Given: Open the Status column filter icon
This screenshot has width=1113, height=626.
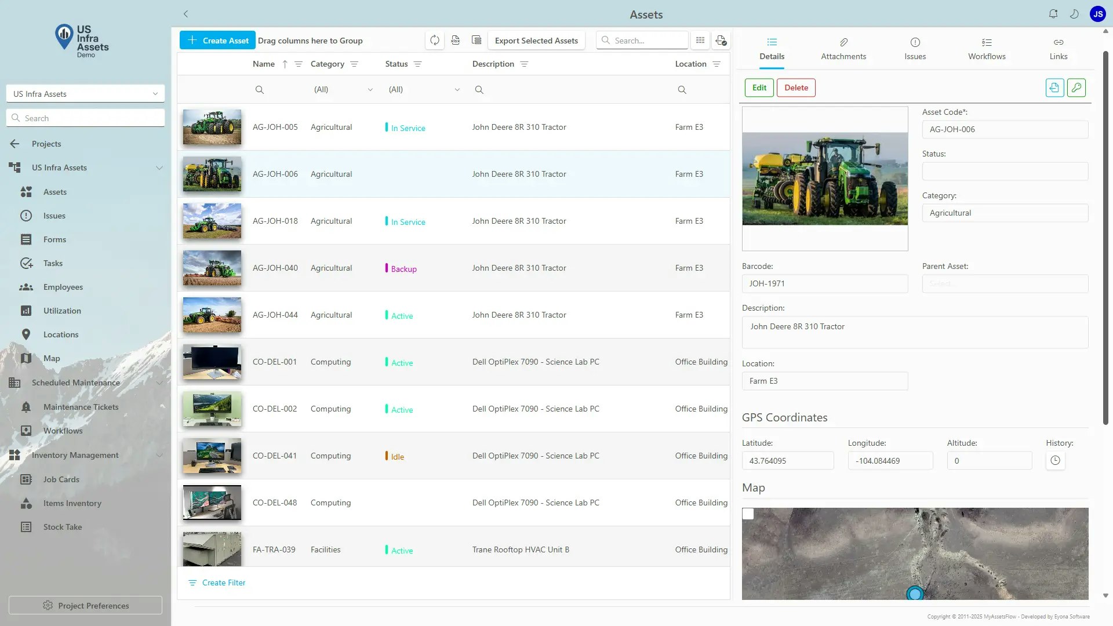Looking at the screenshot, I should (x=417, y=64).
